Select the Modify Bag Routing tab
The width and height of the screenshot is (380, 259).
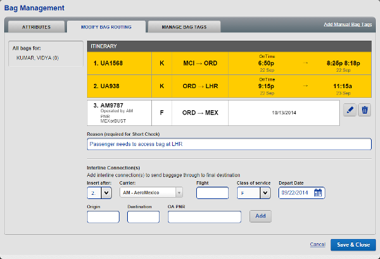coord(106,27)
